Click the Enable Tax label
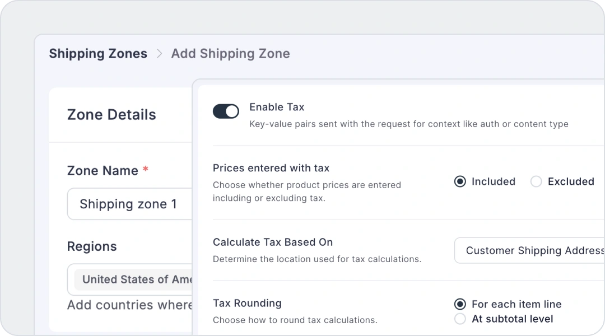605x336 pixels. [x=277, y=107]
